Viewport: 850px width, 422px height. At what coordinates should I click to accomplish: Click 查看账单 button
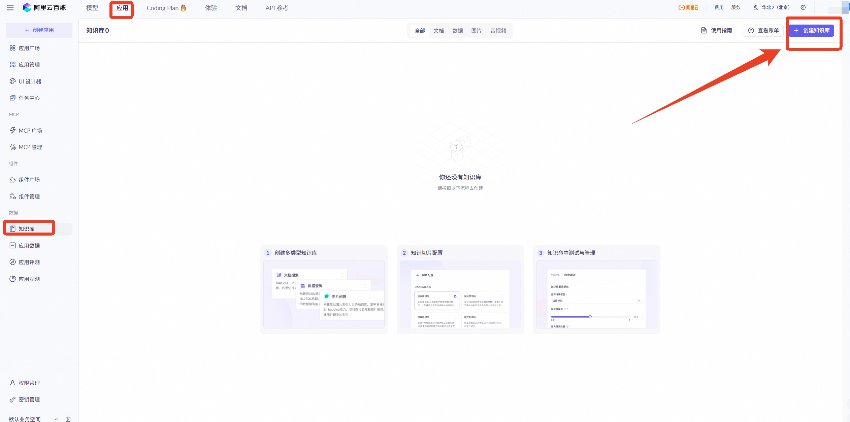click(763, 31)
